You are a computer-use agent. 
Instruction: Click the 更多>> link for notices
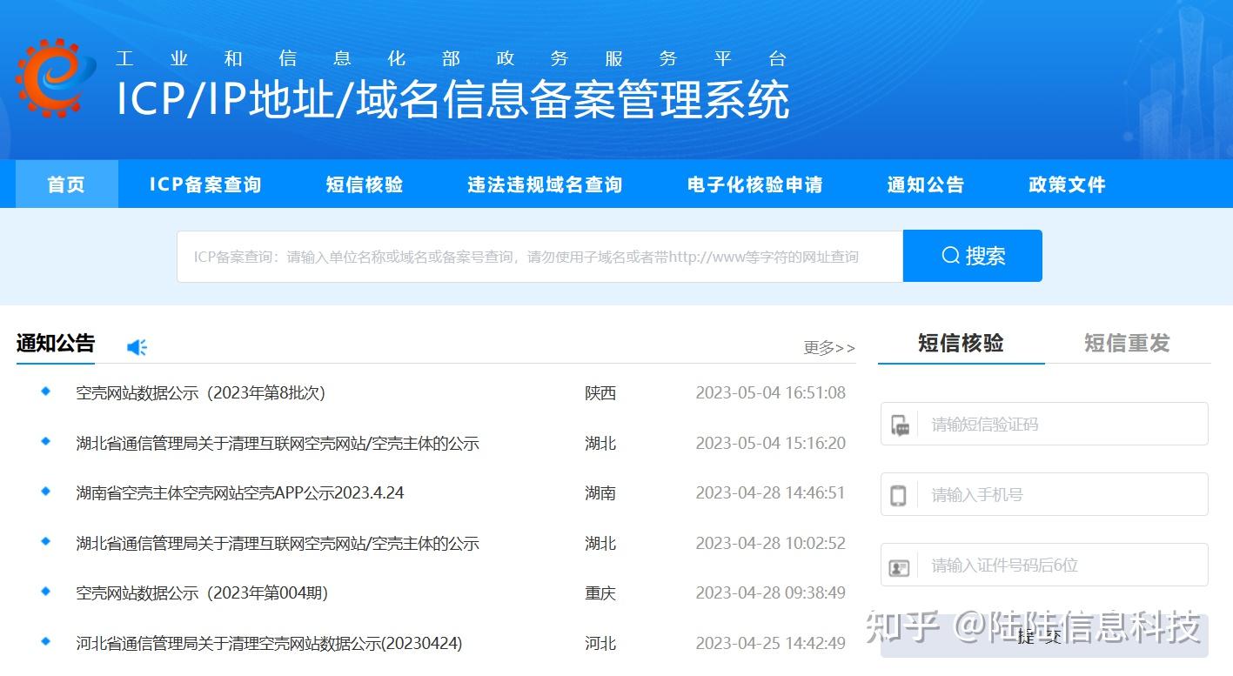coord(829,348)
